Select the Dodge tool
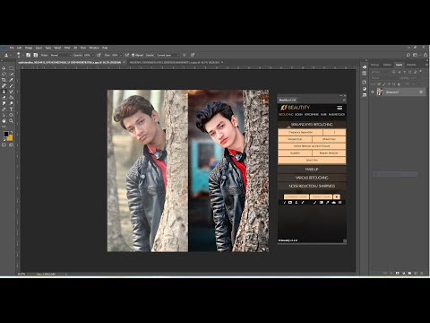Screen dimensions: 430x323 point(11,103)
